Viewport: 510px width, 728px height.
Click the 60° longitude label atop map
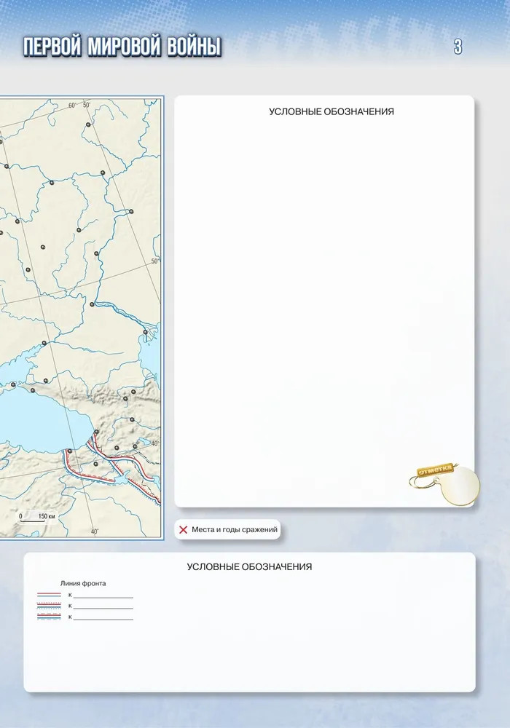[71, 106]
